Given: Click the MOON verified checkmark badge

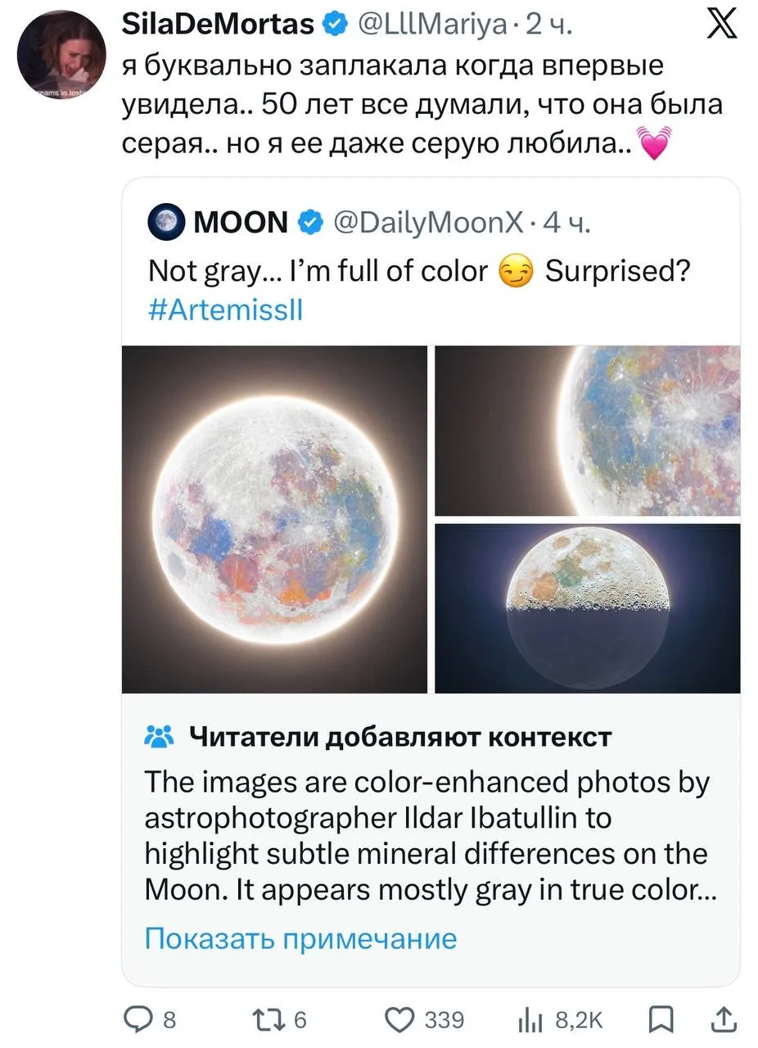Looking at the screenshot, I should 310,222.
